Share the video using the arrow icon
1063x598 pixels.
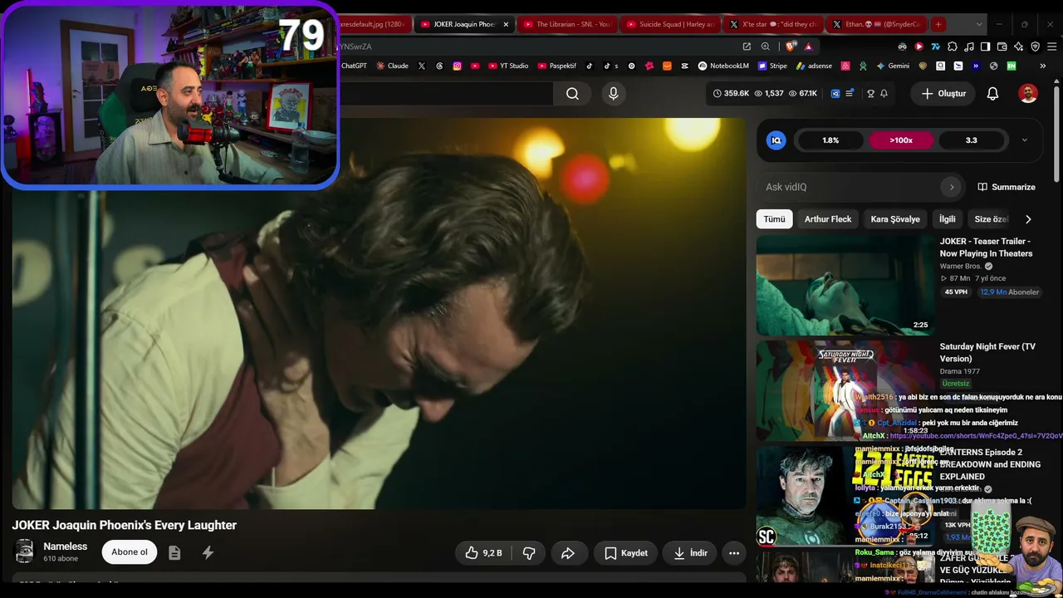568,553
